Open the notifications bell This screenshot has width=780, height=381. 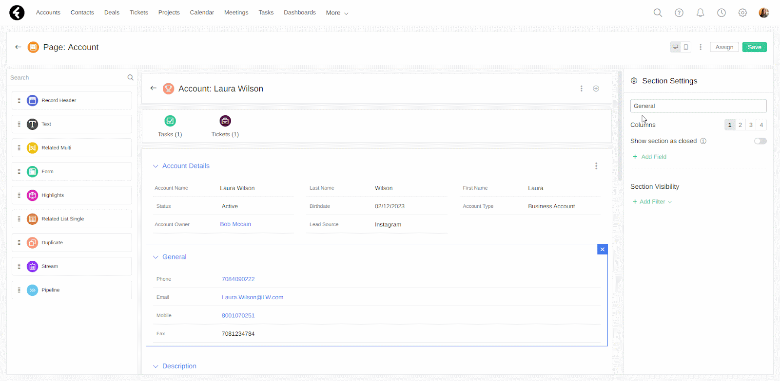[x=700, y=13]
